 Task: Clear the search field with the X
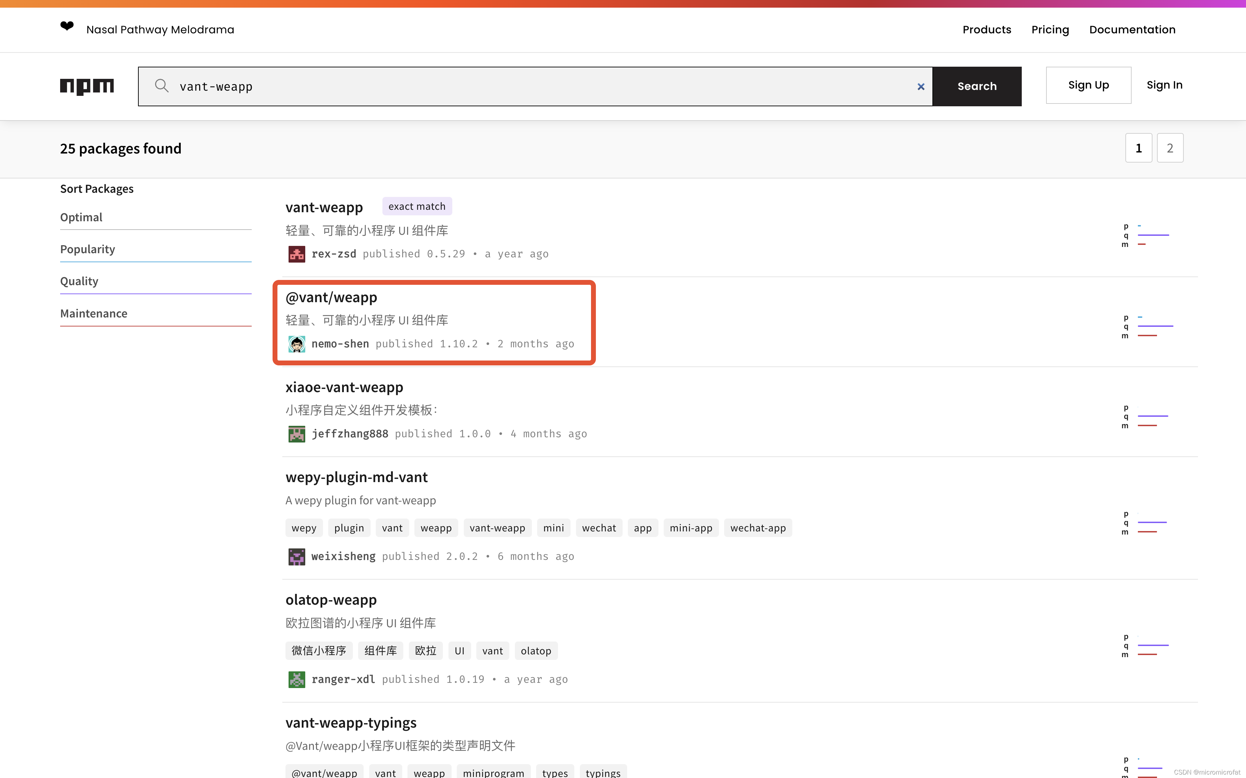point(921,86)
